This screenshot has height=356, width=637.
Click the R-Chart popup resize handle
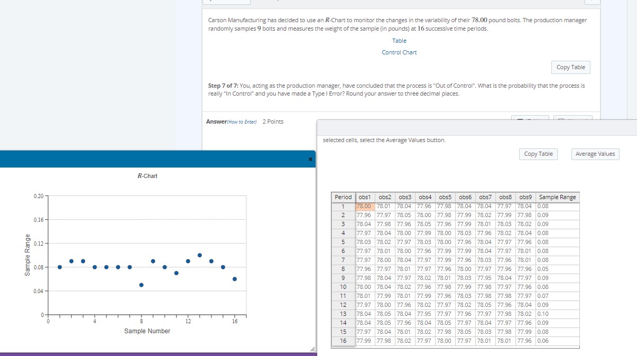click(x=312, y=349)
